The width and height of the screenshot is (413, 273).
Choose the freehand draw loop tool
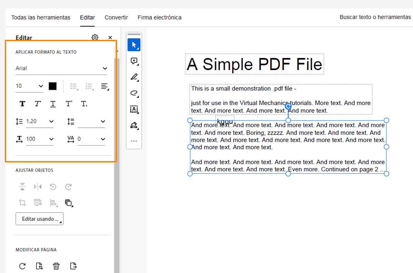(x=134, y=93)
